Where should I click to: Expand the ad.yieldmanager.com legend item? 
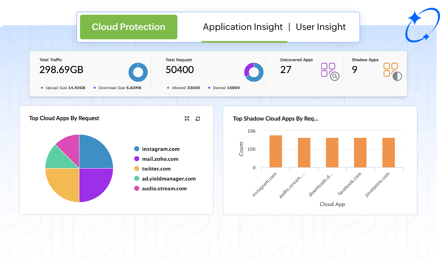coord(169,178)
